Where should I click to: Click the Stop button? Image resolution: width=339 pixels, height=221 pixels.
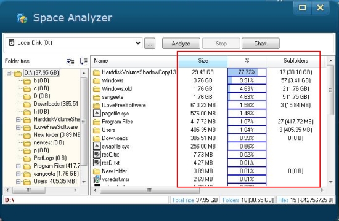pyautogui.click(x=221, y=44)
